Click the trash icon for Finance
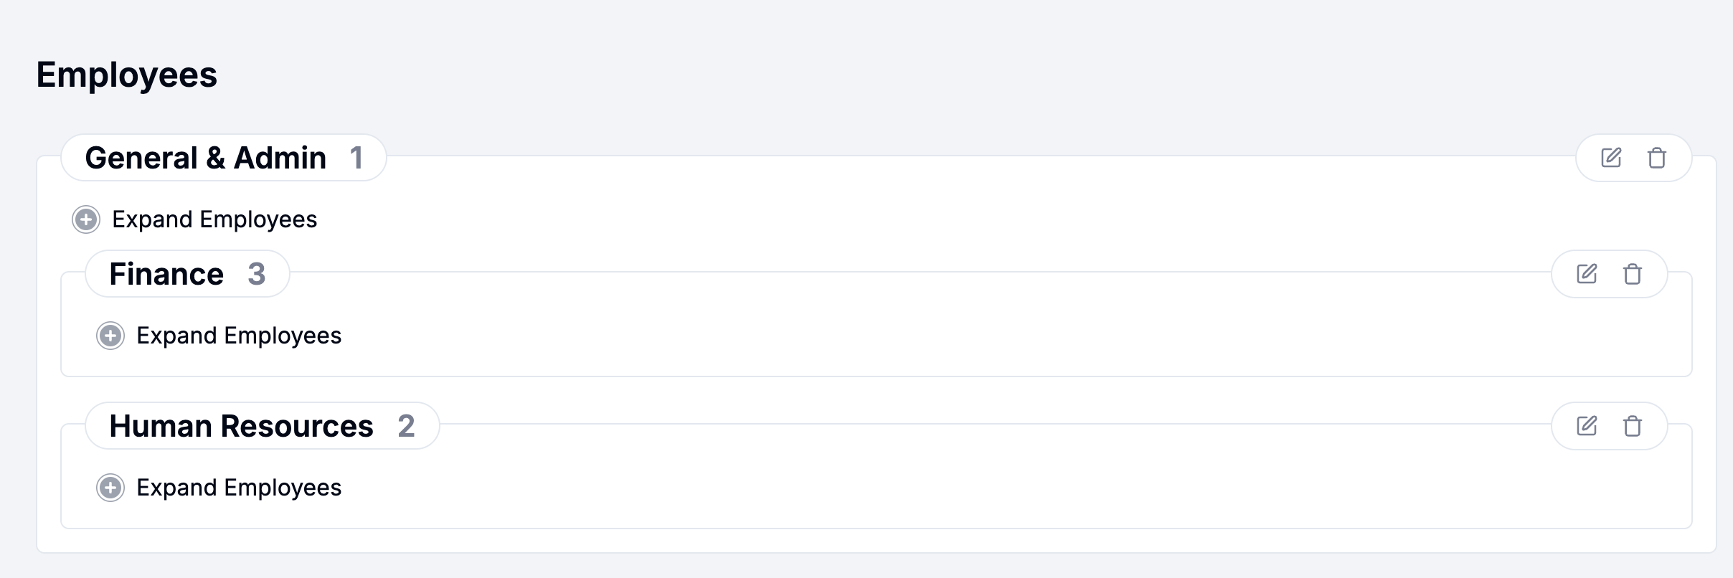Screen dimensions: 1733x578 pos(1633,274)
